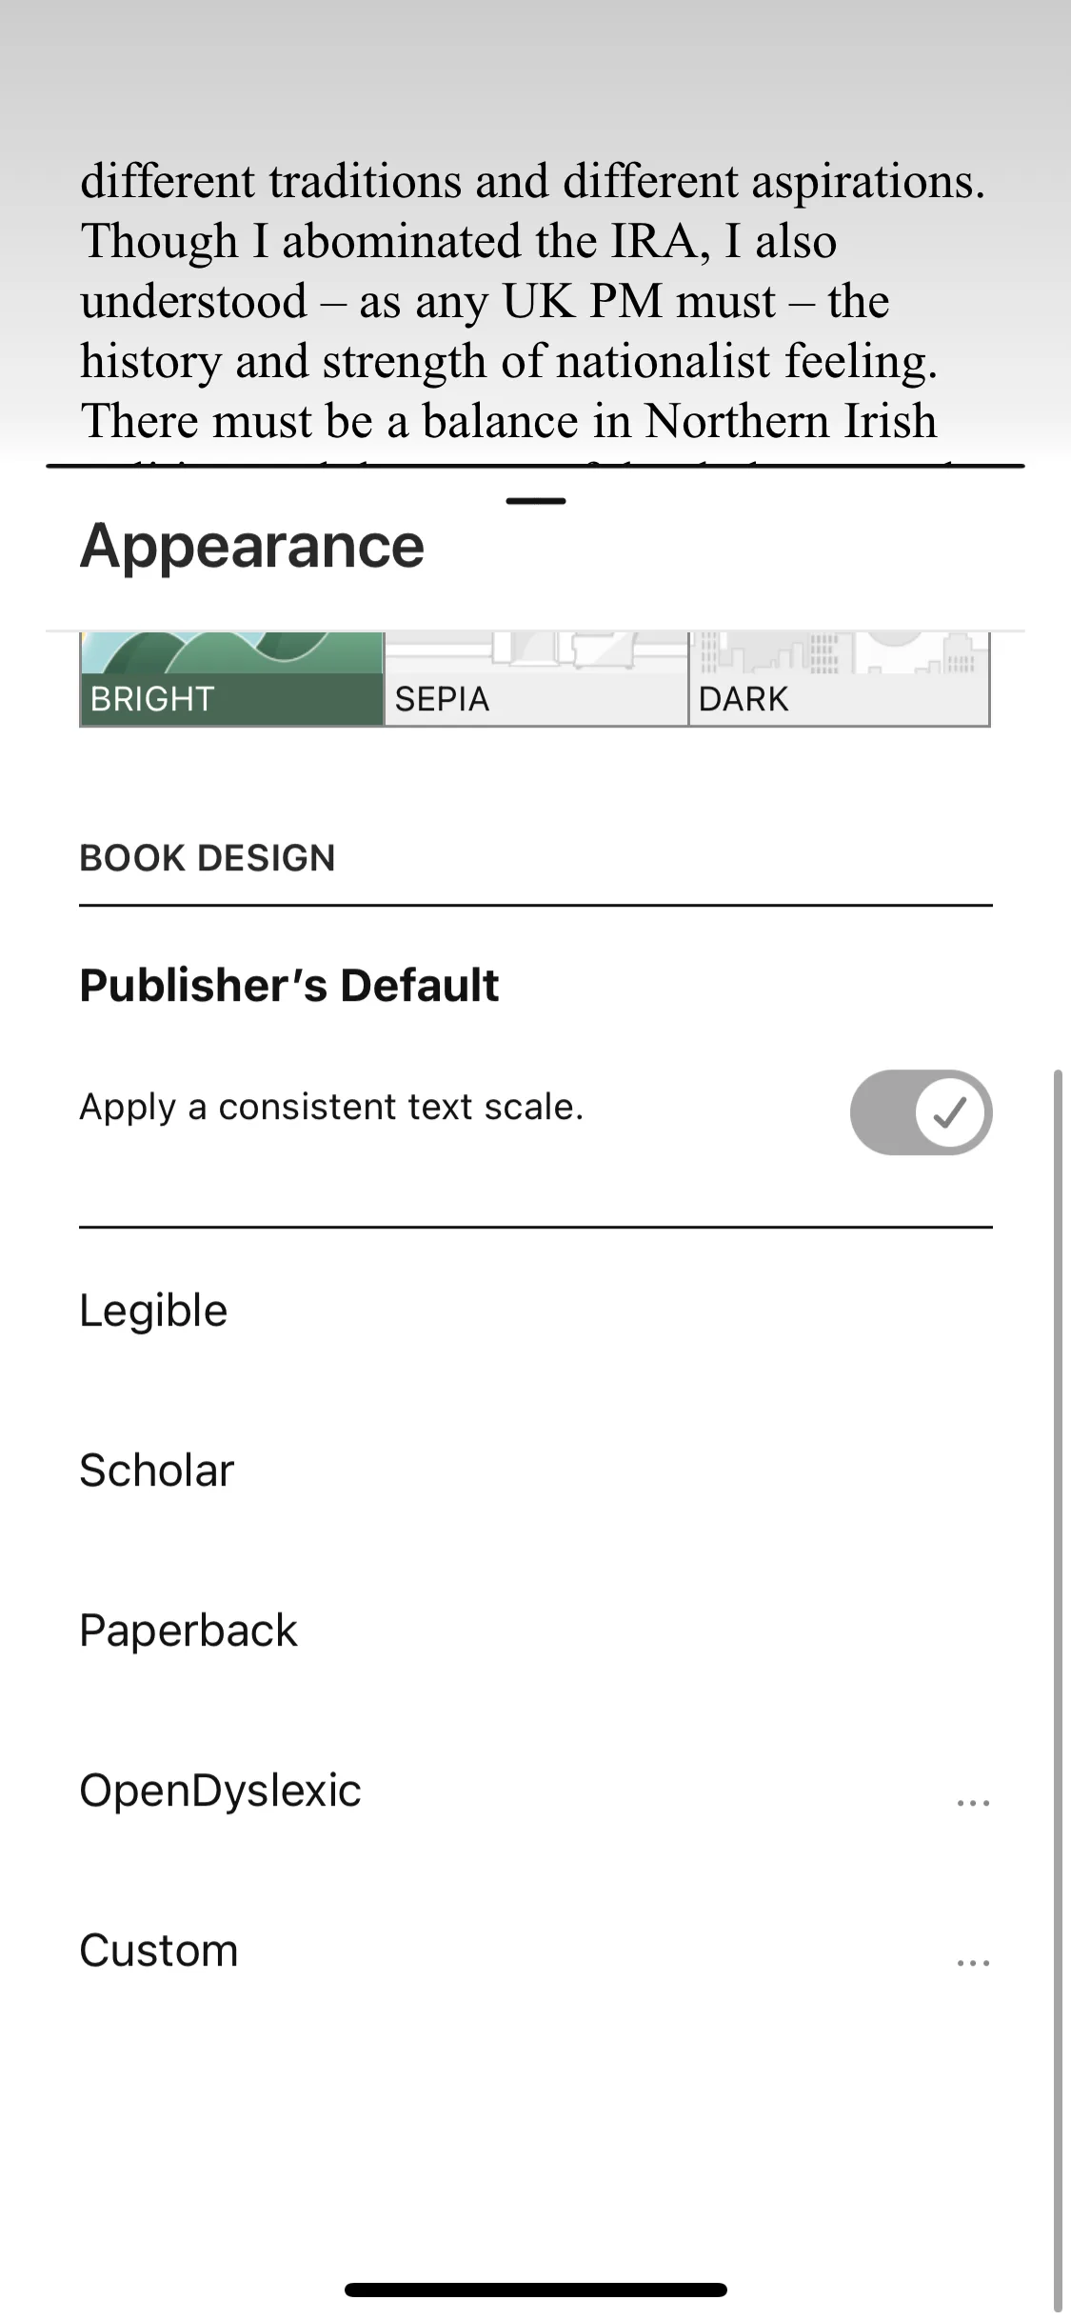Select the DARK theme
The width and height of the screenshot is (1071, 2320).
pos(839,679)
